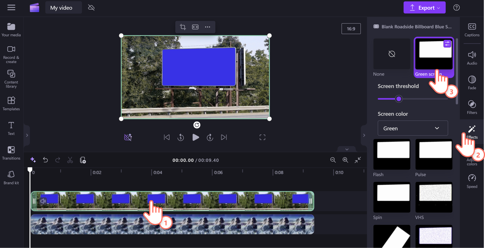Screen dimensions: 485x248
Task: Play the video preview
Action: (x=196, y=137)
